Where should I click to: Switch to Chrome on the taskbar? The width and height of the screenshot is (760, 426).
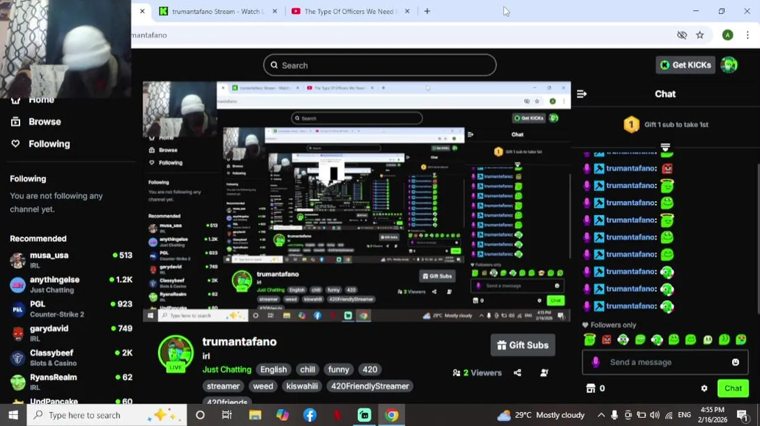click(x=391, y=415)
